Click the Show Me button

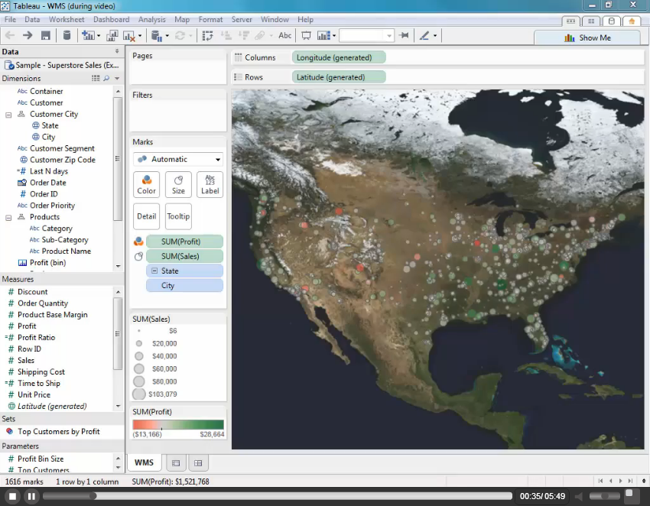coord(587,37)
